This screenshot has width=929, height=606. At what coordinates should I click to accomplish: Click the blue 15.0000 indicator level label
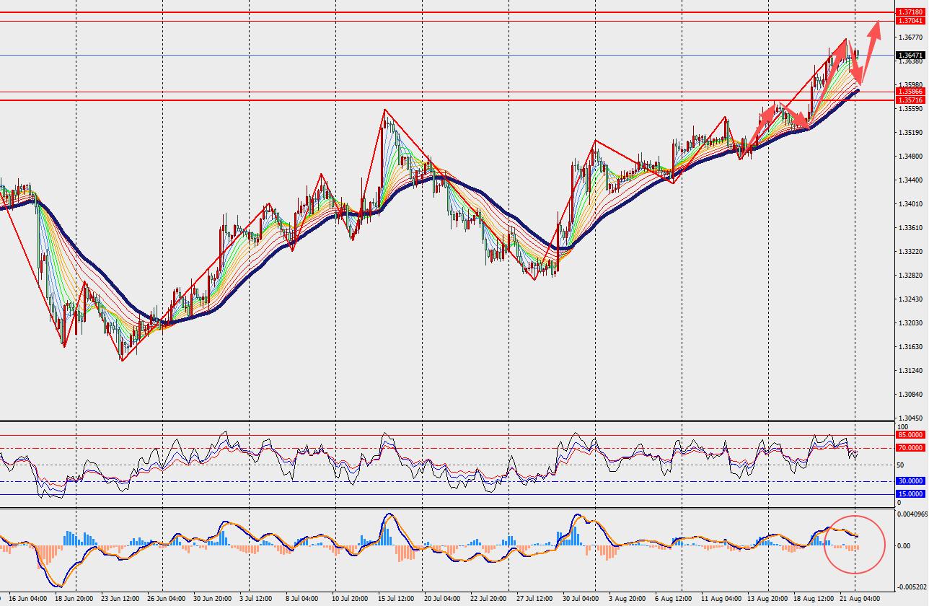click(910, 493)
